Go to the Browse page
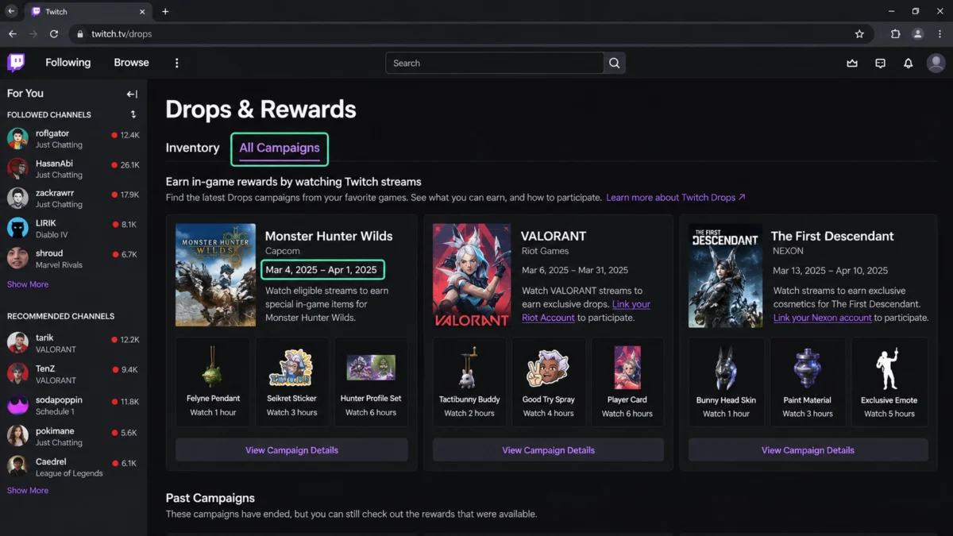The image size is (953, 536). [131, 63]
